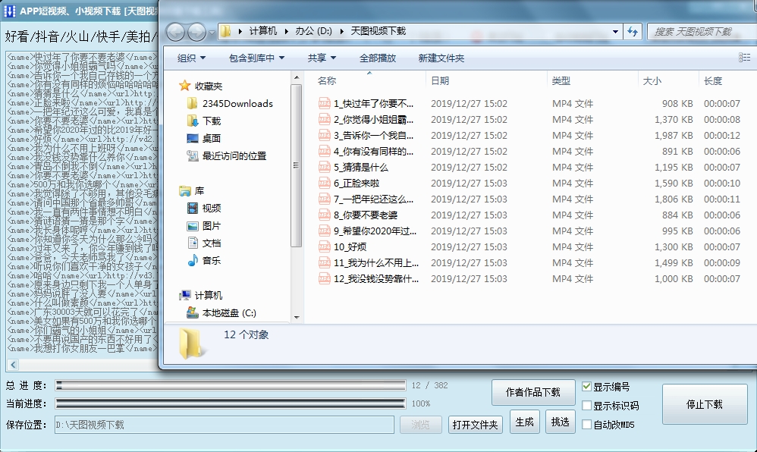This screenshot has width=757, height=452.
Task: Select MP4 file 7_一把年纪还这么
Action: click(366, 199)
